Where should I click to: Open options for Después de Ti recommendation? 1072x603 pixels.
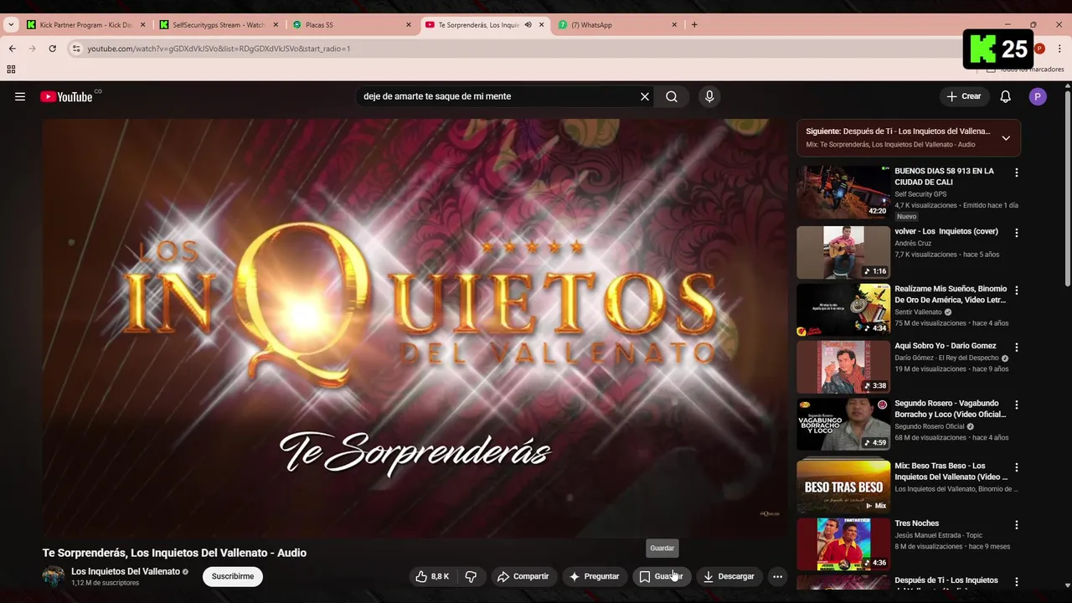coord(1017,582)
